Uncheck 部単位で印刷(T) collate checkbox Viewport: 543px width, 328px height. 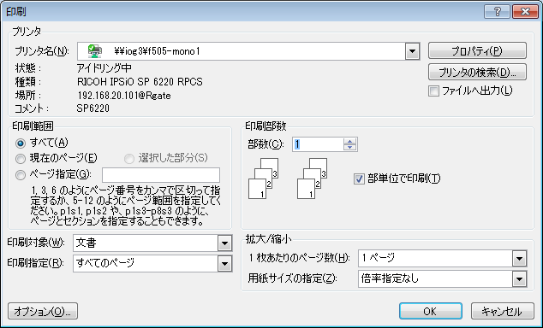click(x=359, y=179)
